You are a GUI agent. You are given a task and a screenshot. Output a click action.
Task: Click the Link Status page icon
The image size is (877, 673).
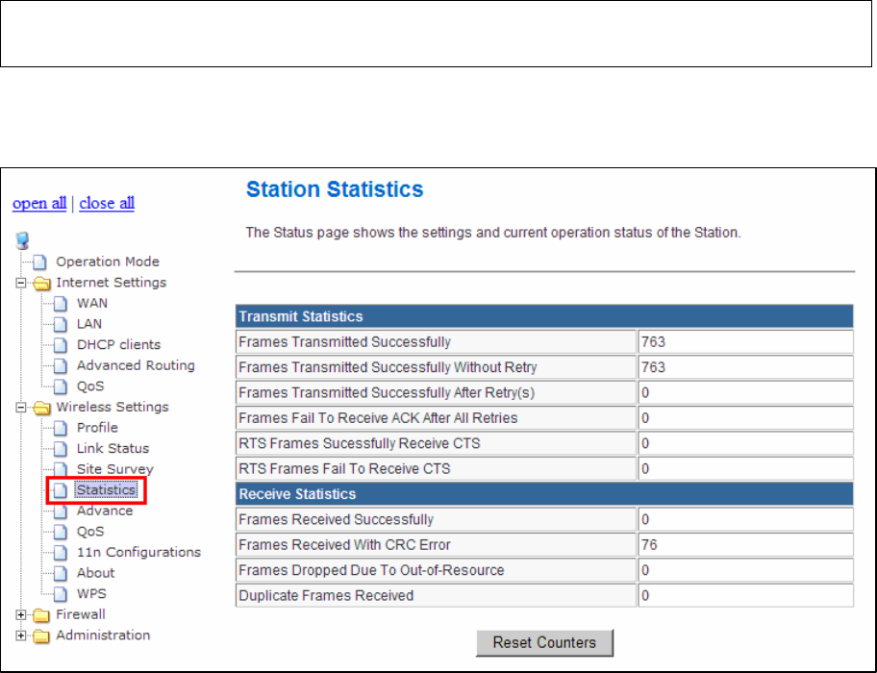click(x=60, y=449)
